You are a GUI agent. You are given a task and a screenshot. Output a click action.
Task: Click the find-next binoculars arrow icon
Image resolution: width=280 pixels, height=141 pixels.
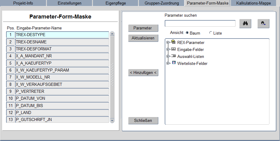[x=263, y=24]
